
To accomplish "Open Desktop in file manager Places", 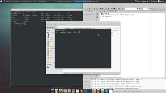I will 51,37.
